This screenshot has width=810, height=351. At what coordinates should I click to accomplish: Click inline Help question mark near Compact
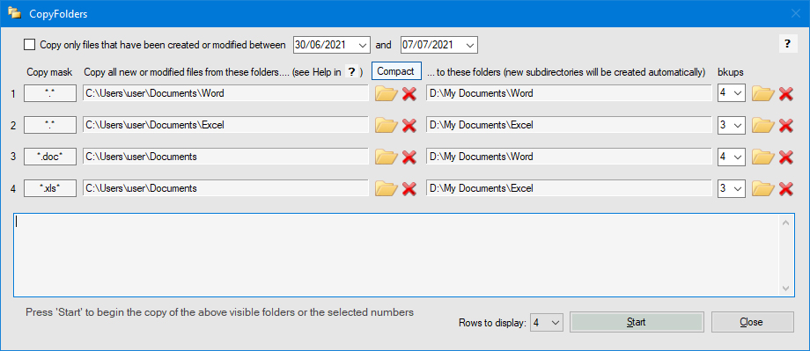click(352, 72)
